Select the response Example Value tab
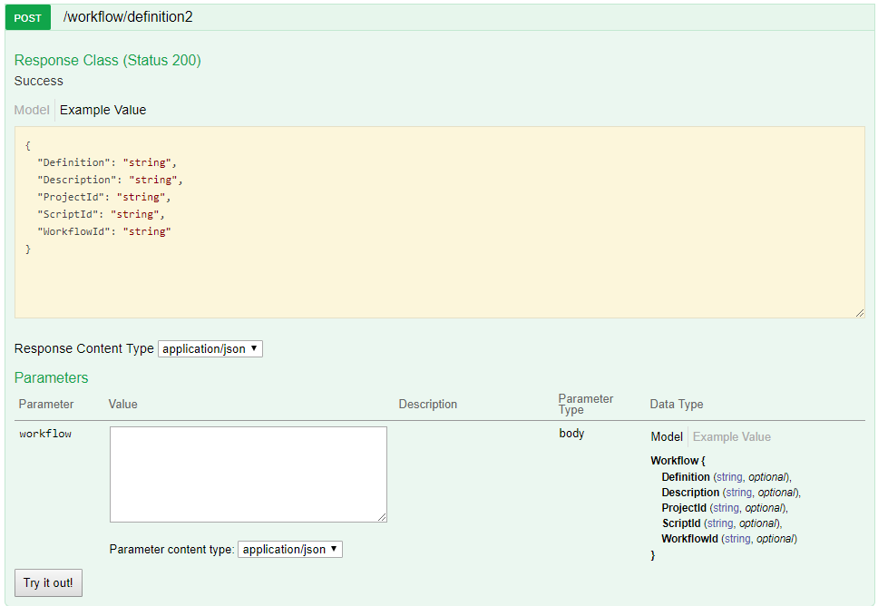 coord(102,110)
